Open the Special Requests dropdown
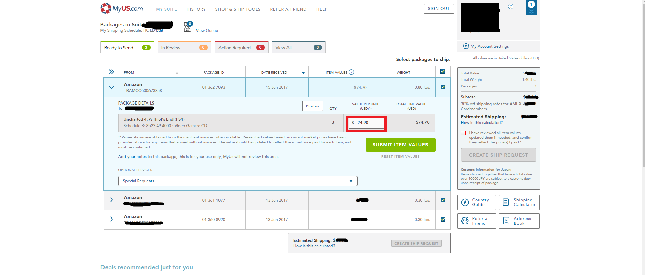The height and width of the screenshot is (275, 645). point(238,181)
